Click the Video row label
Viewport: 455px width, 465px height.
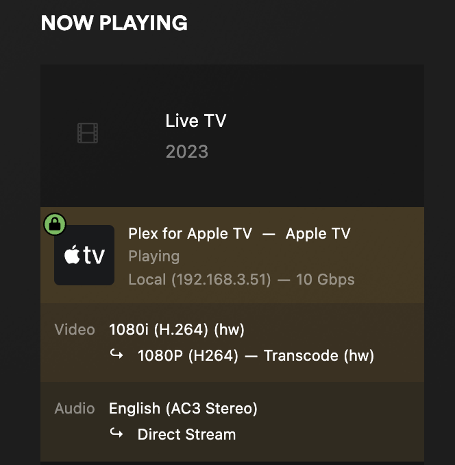pos(75,330)
